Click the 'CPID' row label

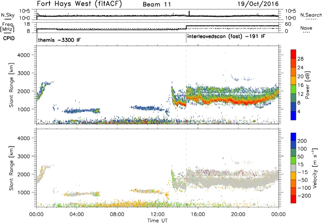[x=9, y=38]
